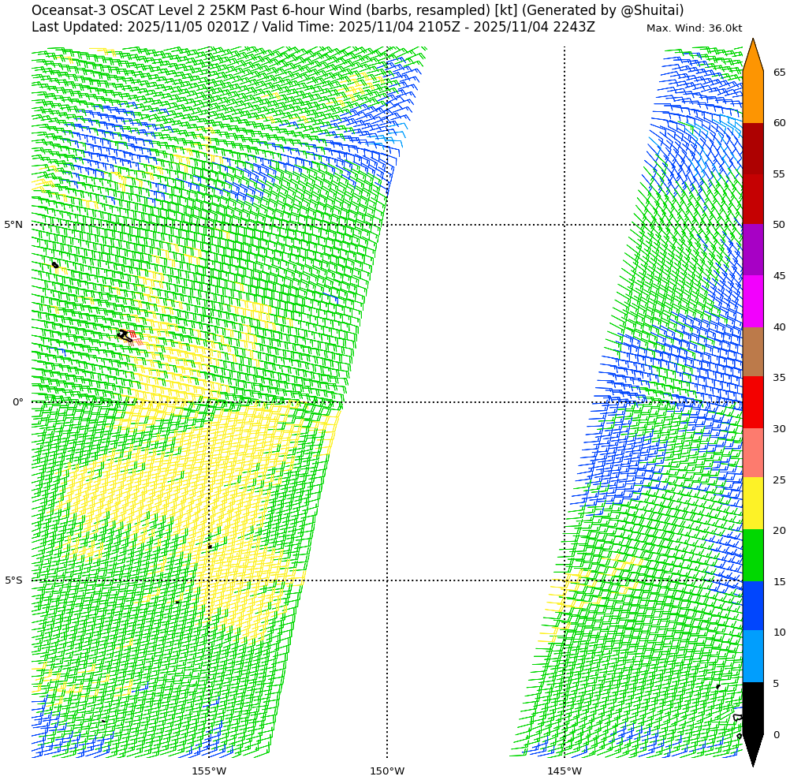Click the light blue 5–10 kt colorbar band
Image resolution: width=790 pixels, height=780 pixels.
click(x=753, y=656)
